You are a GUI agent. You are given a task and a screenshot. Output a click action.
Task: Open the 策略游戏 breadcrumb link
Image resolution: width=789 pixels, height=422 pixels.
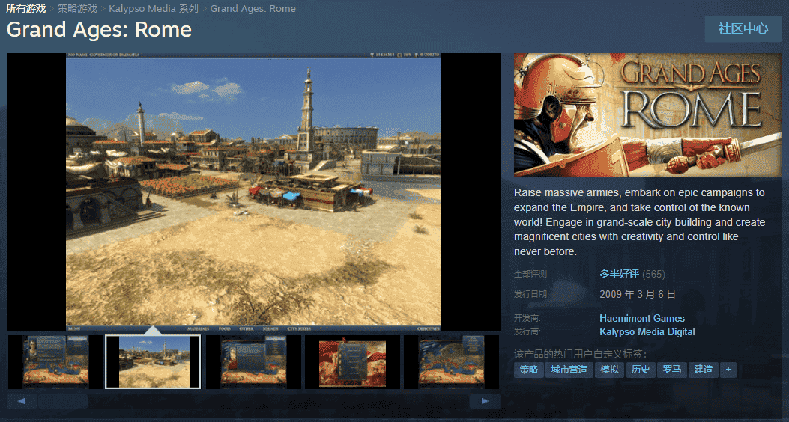[x=77, y=8]
